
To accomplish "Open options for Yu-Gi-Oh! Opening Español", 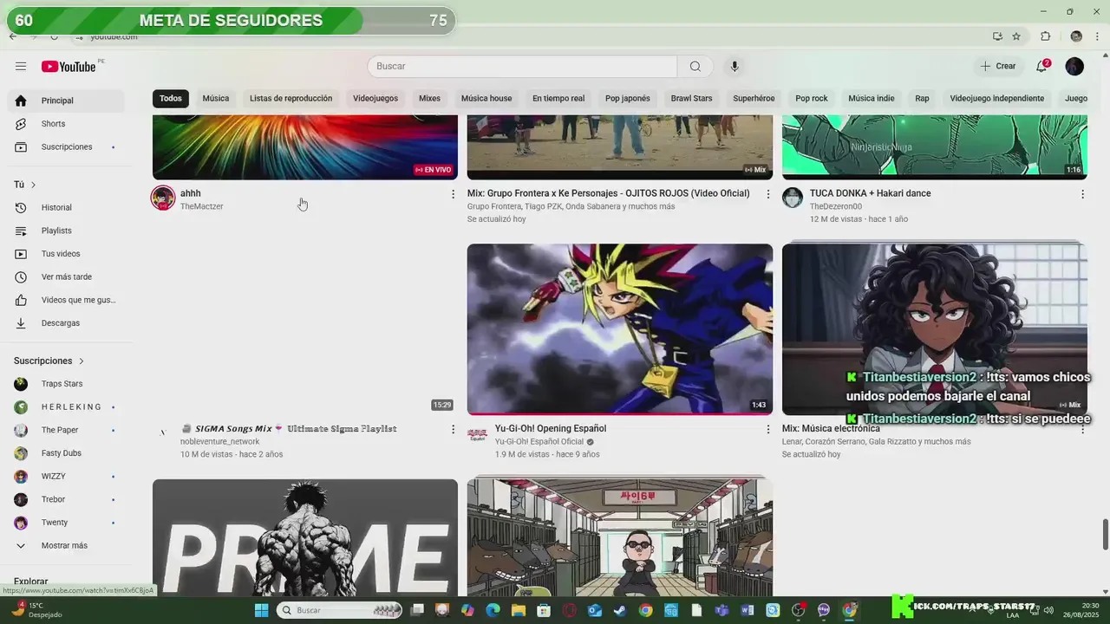I will [x=767, y=429].
